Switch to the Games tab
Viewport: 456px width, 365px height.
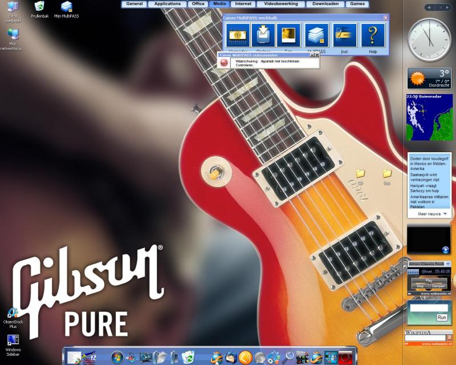[x=357, y=4]
